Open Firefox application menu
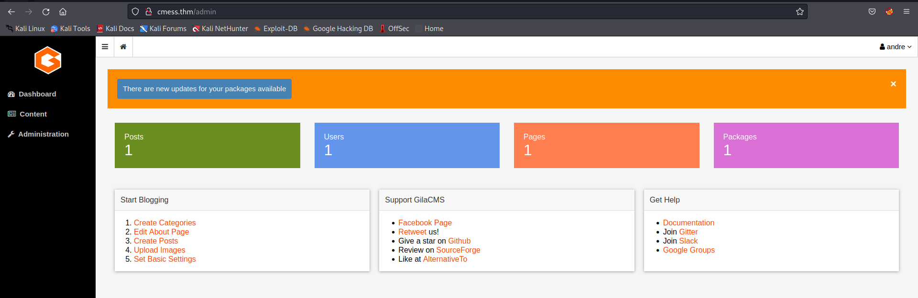 (x=906, y=12)
